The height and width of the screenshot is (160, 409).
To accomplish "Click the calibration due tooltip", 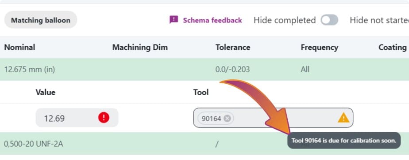I will [x=344, y=141].
